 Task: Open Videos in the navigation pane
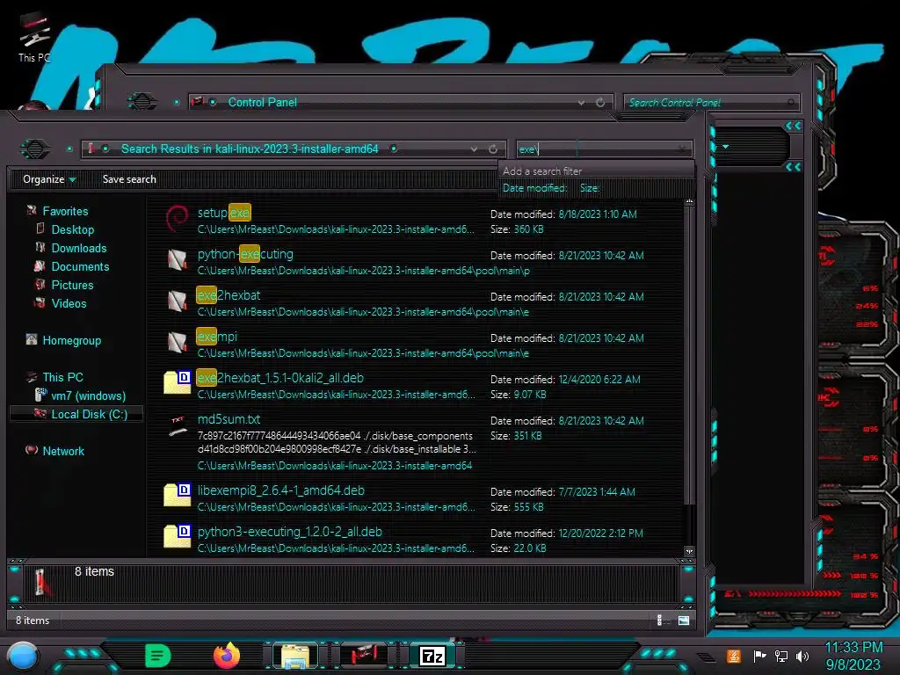(69, 303)
